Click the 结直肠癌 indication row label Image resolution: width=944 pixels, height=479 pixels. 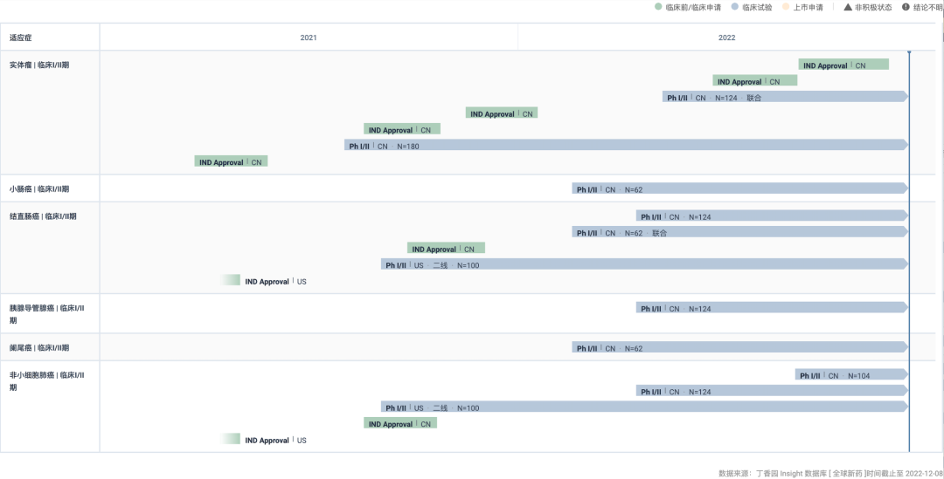43,216
